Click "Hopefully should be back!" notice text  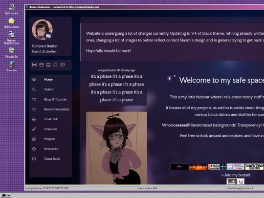pos(109,51)
